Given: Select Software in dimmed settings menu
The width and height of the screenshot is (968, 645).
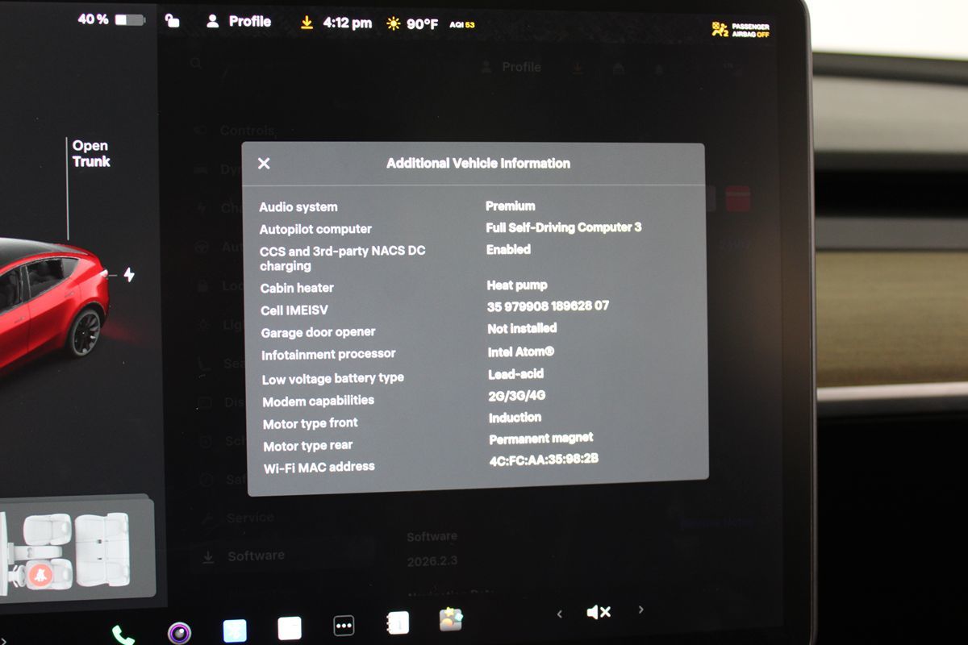Looking at the screenshot, I should (256, 556).
